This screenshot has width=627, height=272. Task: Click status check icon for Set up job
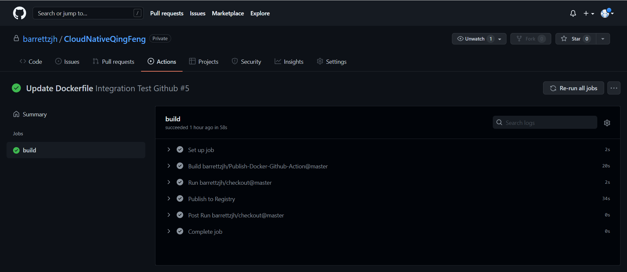click(x=180, y=149)
